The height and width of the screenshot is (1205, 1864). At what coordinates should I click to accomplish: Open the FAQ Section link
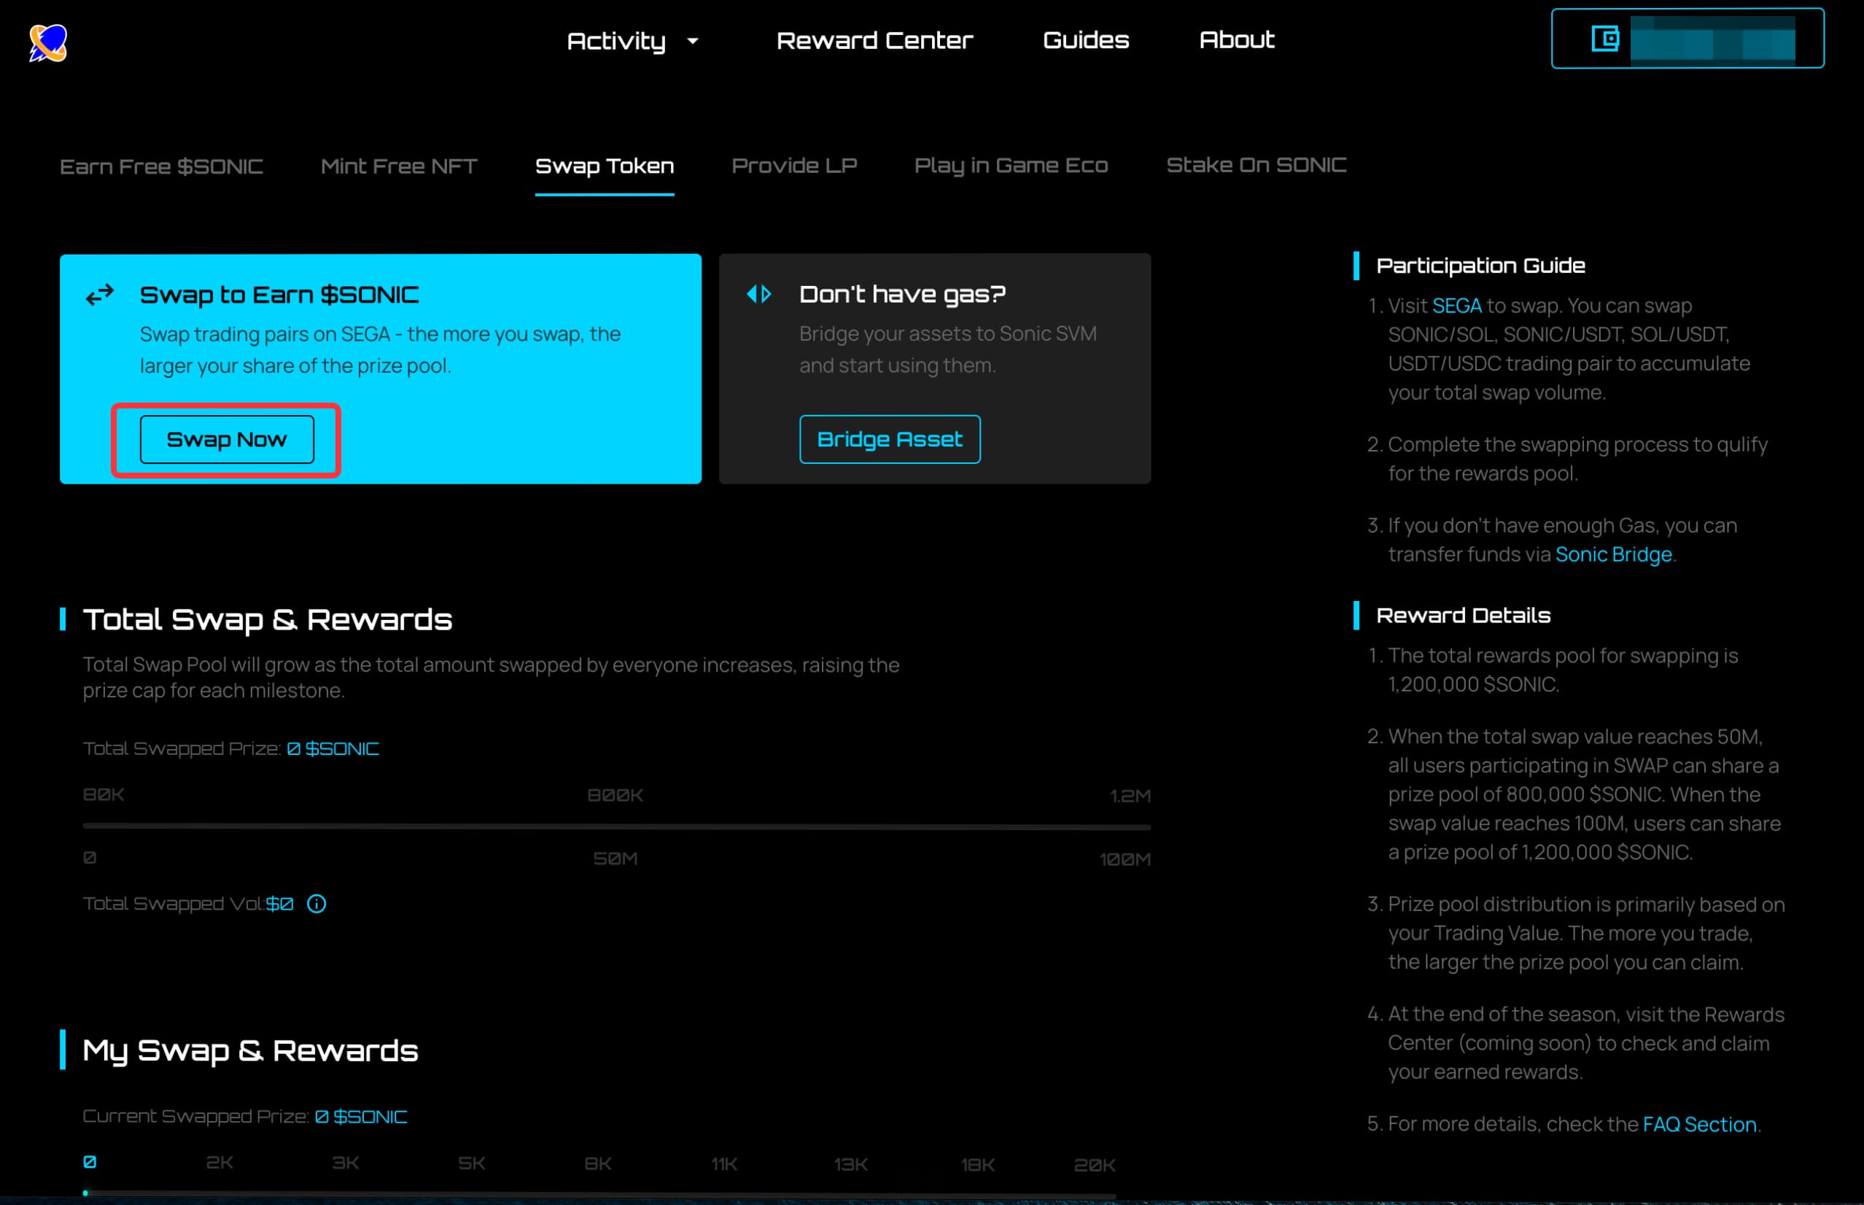pyautogui.click(x=1699, y=1123)
